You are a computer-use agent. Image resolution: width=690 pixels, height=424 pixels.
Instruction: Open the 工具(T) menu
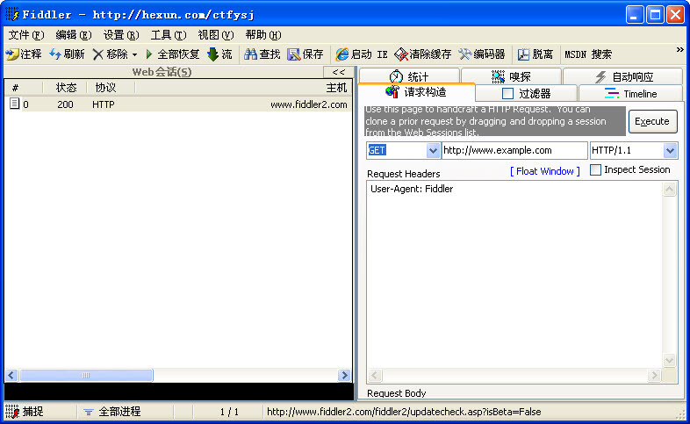(169, 35)
